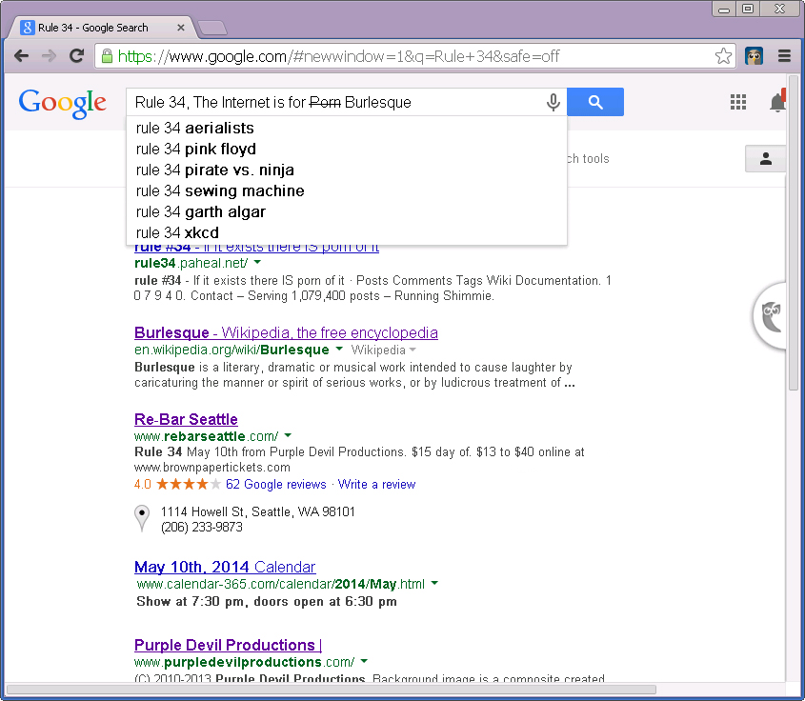Expand arrow next to rebarseattle.com URL
805x701 pixels.
tap(288, 435)
